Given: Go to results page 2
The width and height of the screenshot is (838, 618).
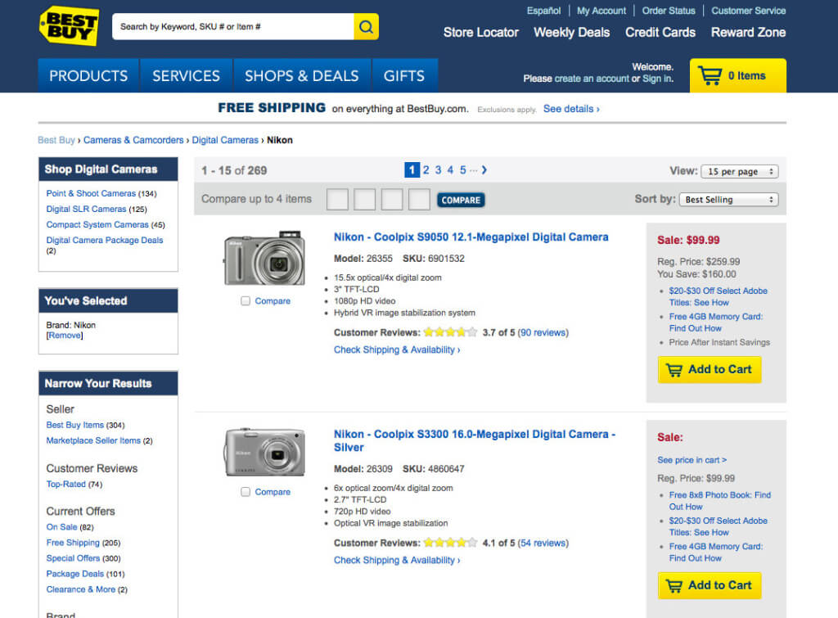Looking at the screenshot, I should (426, 170).
